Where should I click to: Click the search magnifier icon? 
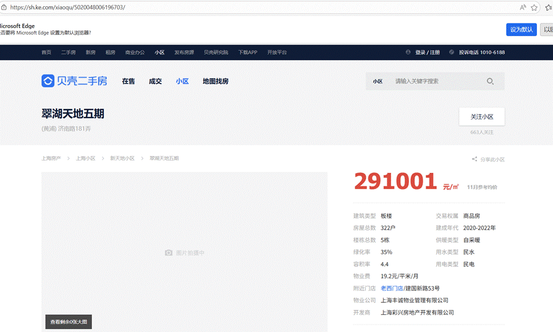point(490,81)
